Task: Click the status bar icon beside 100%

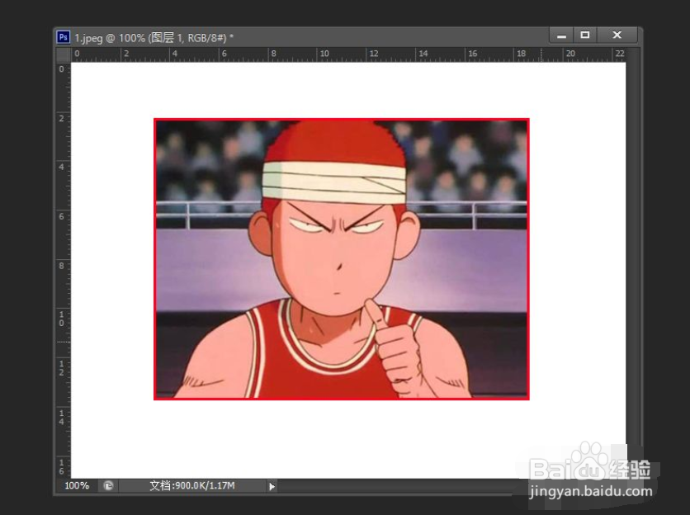Action: tap(108, 486)
